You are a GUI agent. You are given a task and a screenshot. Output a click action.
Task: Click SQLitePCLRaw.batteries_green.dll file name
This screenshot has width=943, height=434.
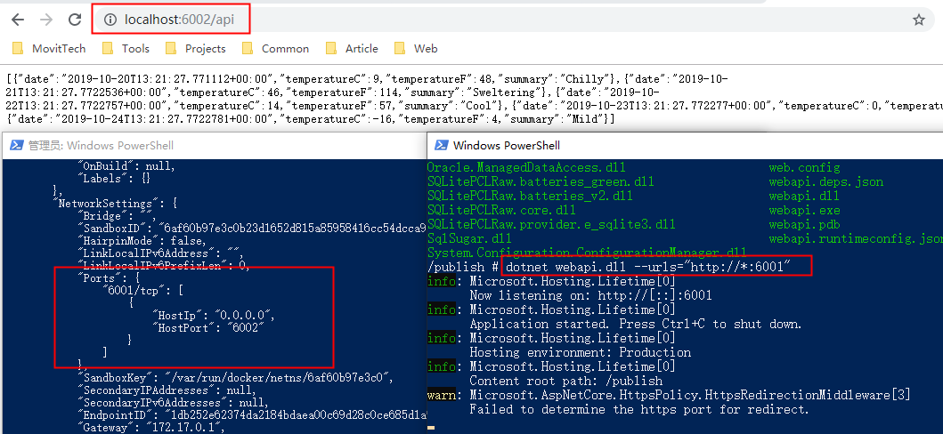click(x=541, y=182)
